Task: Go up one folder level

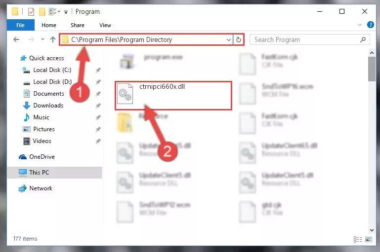Action: [53, 39]
